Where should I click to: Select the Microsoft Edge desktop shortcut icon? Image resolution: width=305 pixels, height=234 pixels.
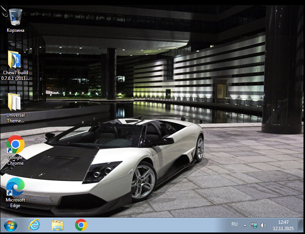click(x=15, y=187)
